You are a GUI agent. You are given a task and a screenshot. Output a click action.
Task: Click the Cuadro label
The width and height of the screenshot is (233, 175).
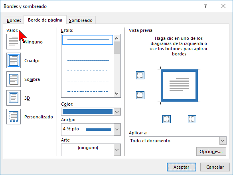[x=32, y=61]
